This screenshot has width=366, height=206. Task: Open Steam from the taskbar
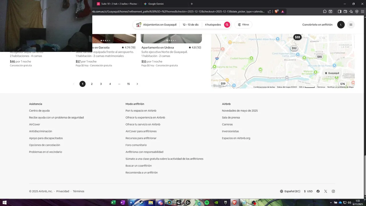(141, 203)
